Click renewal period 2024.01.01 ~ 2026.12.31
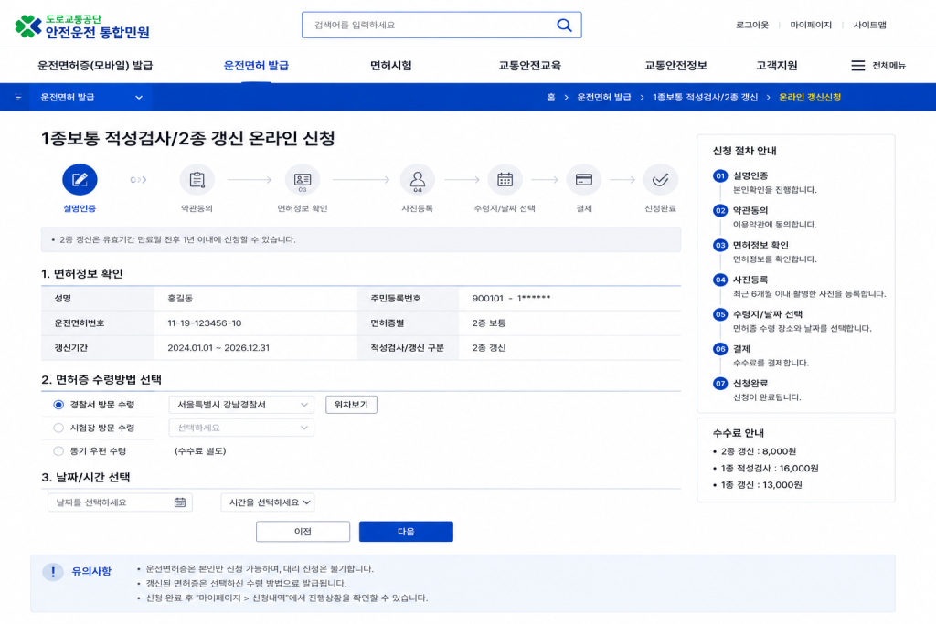936x624 pixels. pyautogui.click(x=218, y=348)
